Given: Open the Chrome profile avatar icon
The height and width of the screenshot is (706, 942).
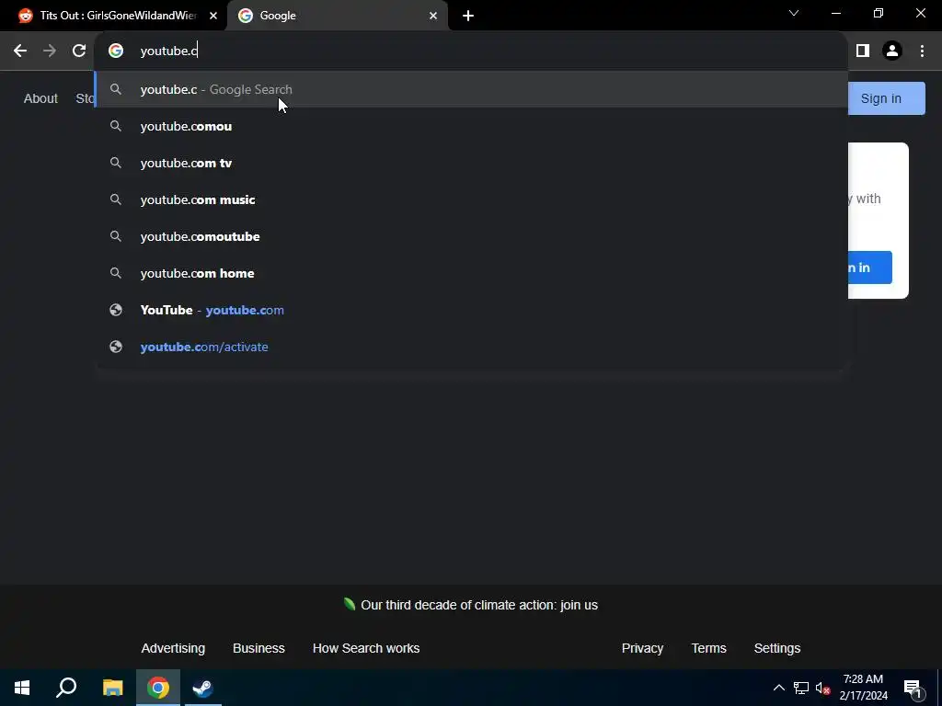Looking at the screenshot, I should coord(892,51).
